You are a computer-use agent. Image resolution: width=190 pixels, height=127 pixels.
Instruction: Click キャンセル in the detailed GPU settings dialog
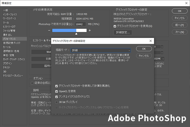pos(144,56)
